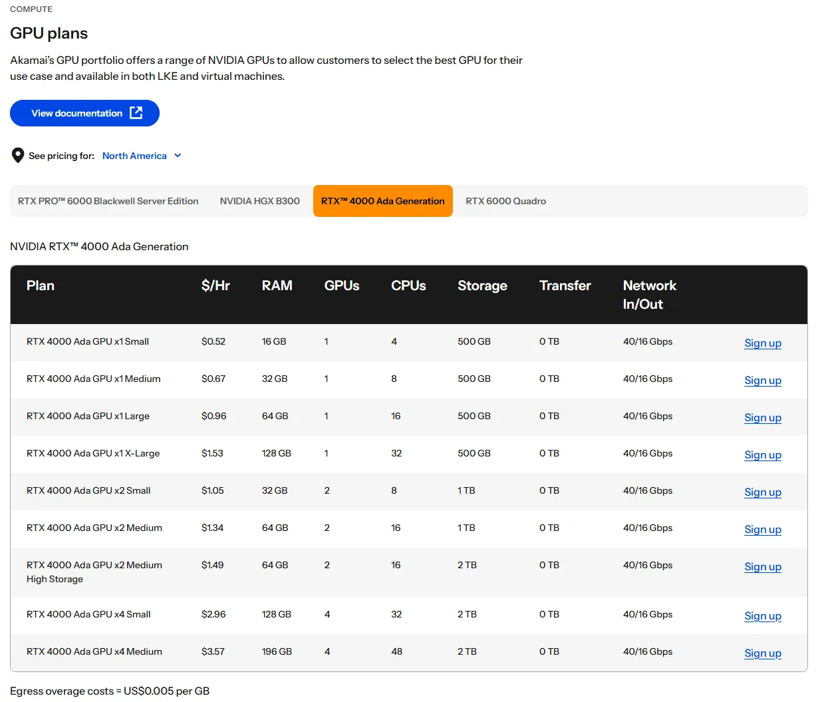Click the $1.53 hourly price
This screenshot has height=702, width=818.
pos(212,453)
